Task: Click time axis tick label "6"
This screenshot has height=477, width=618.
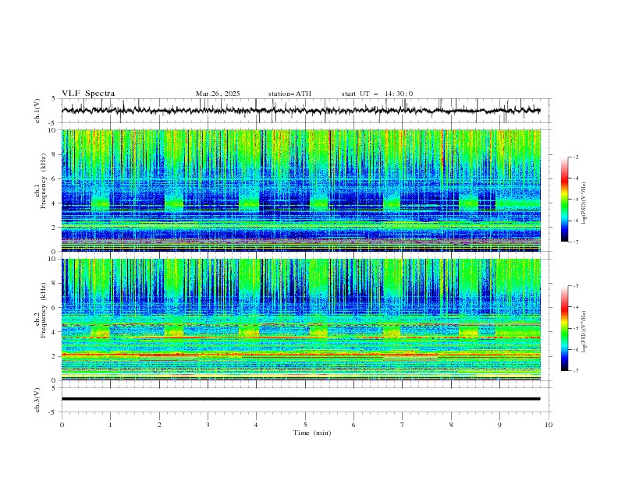Action: 354,425
